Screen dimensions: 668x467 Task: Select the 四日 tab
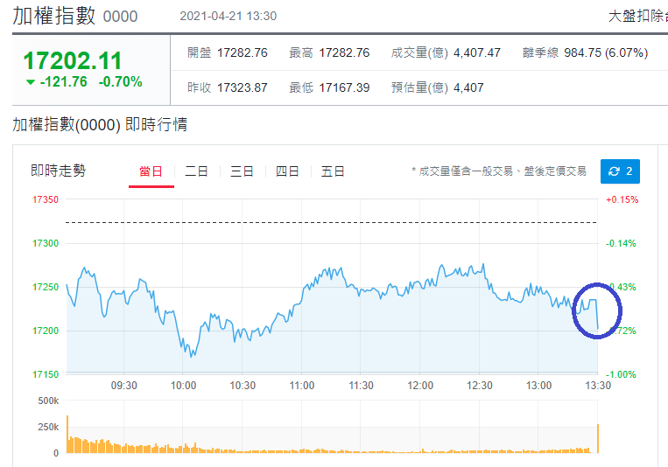tap(287, 171)
